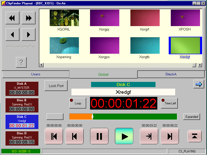Click the question mark help button
207x155 pixels.
(21, 62)
